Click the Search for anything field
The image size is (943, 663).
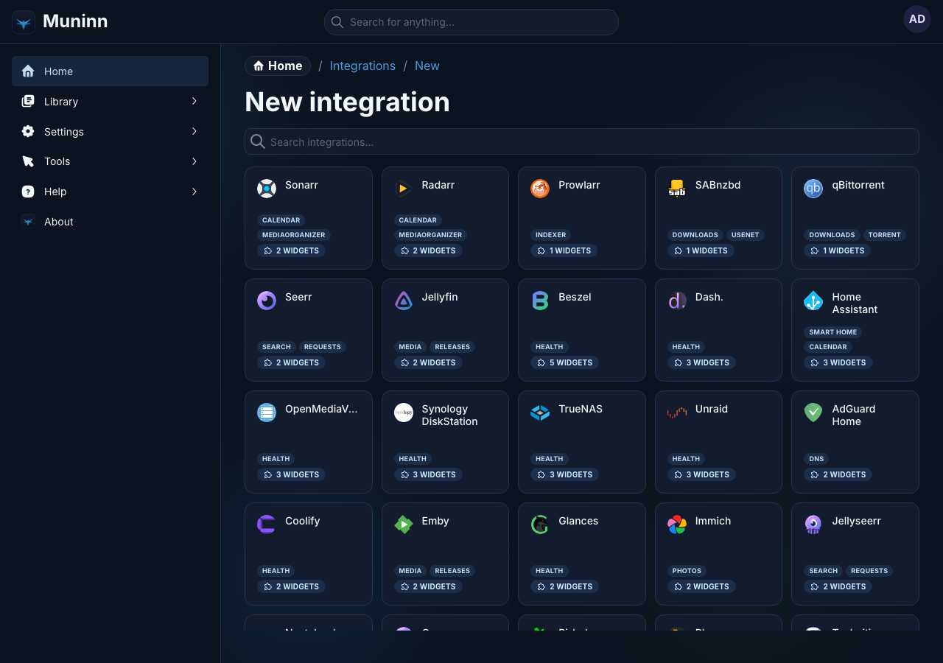(471, 22)
